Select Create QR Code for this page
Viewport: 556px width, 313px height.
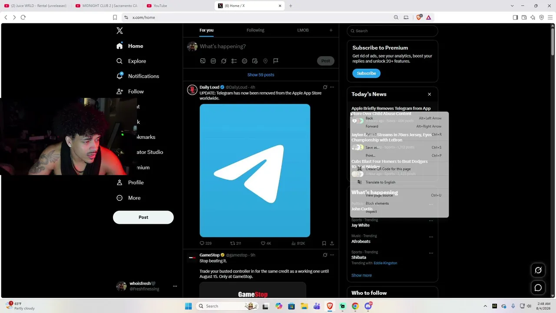399,169
